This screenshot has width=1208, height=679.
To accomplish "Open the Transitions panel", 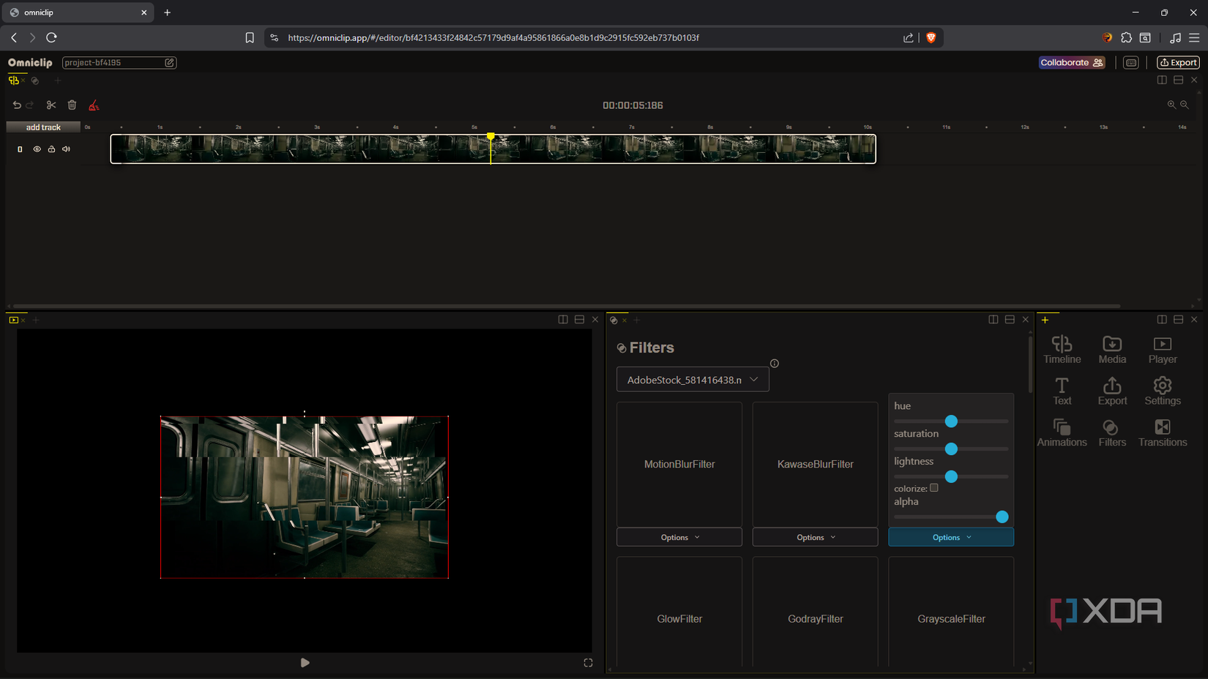I will [x=1162, y=432].
